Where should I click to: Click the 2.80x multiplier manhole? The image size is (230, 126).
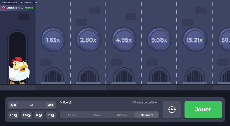(88, 40)
